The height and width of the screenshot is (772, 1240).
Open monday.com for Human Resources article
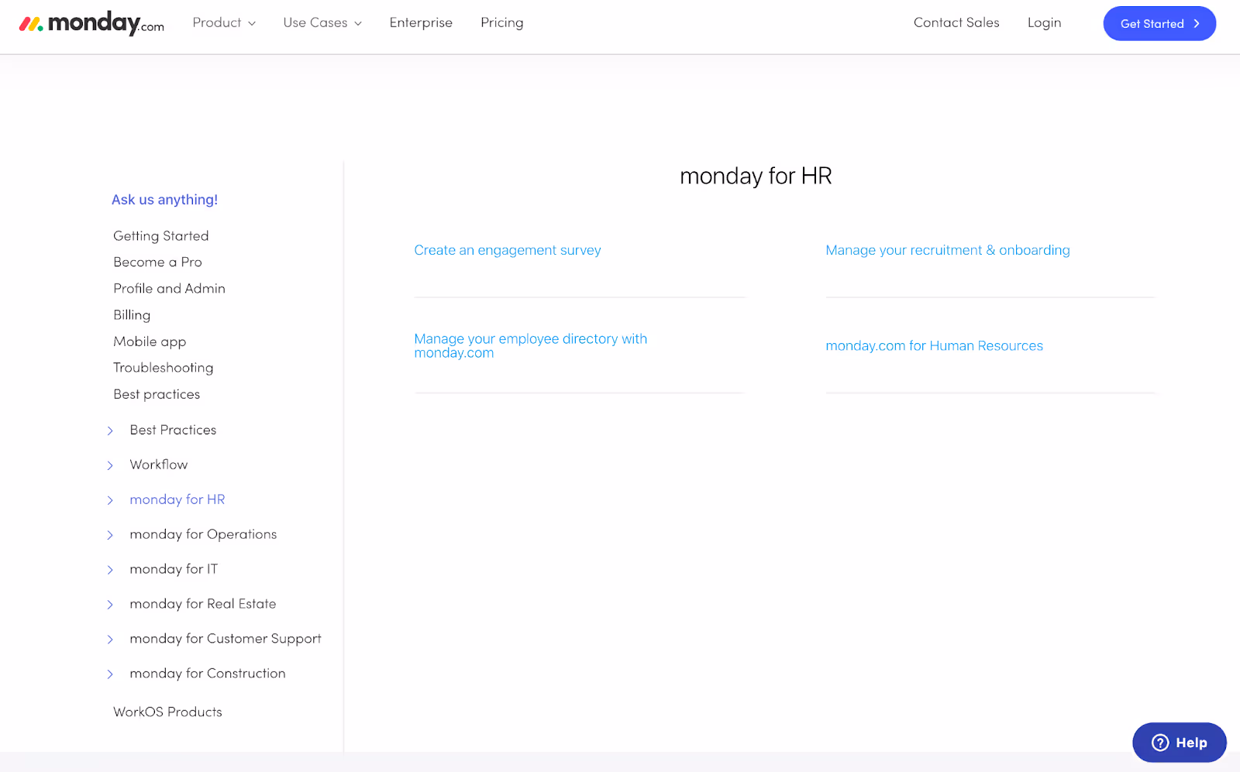click(934, 345)
